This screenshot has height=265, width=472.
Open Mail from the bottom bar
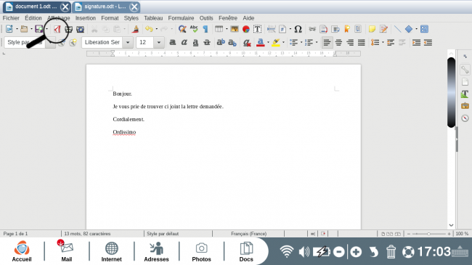click(67, 251)
